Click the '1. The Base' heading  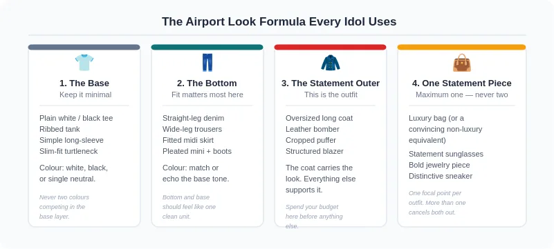pyautogui.click(x=84, y=83)
